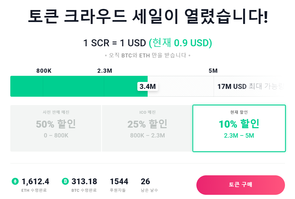This screenshot has height=199, width=295.
Task: Click the 2.3M milestone label
Action: click(105, 71)
